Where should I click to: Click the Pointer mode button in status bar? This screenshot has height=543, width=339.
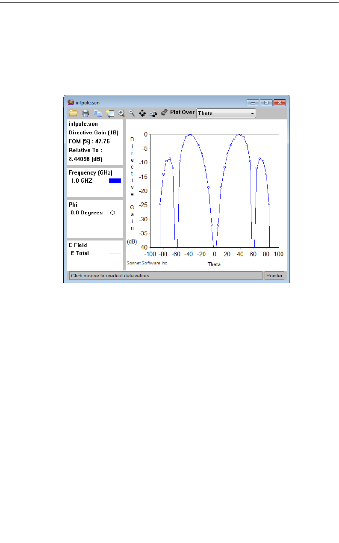(274, 276)
